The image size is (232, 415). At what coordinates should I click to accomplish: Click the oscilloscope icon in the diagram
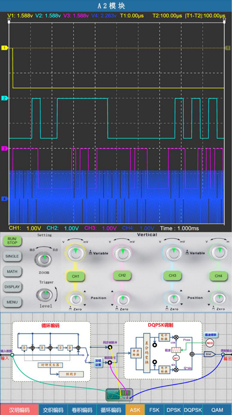(119, 393)
